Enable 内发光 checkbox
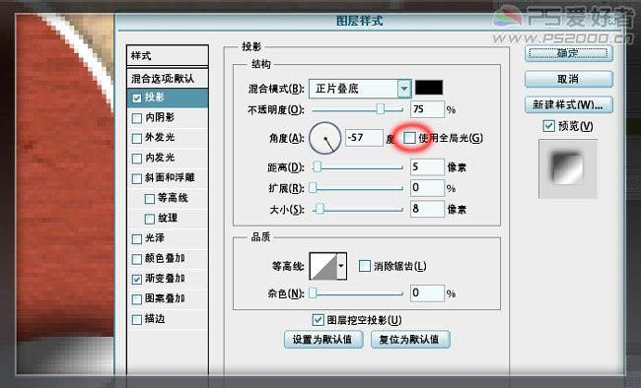This screenshot has height=388, width=641. (137, 159)
